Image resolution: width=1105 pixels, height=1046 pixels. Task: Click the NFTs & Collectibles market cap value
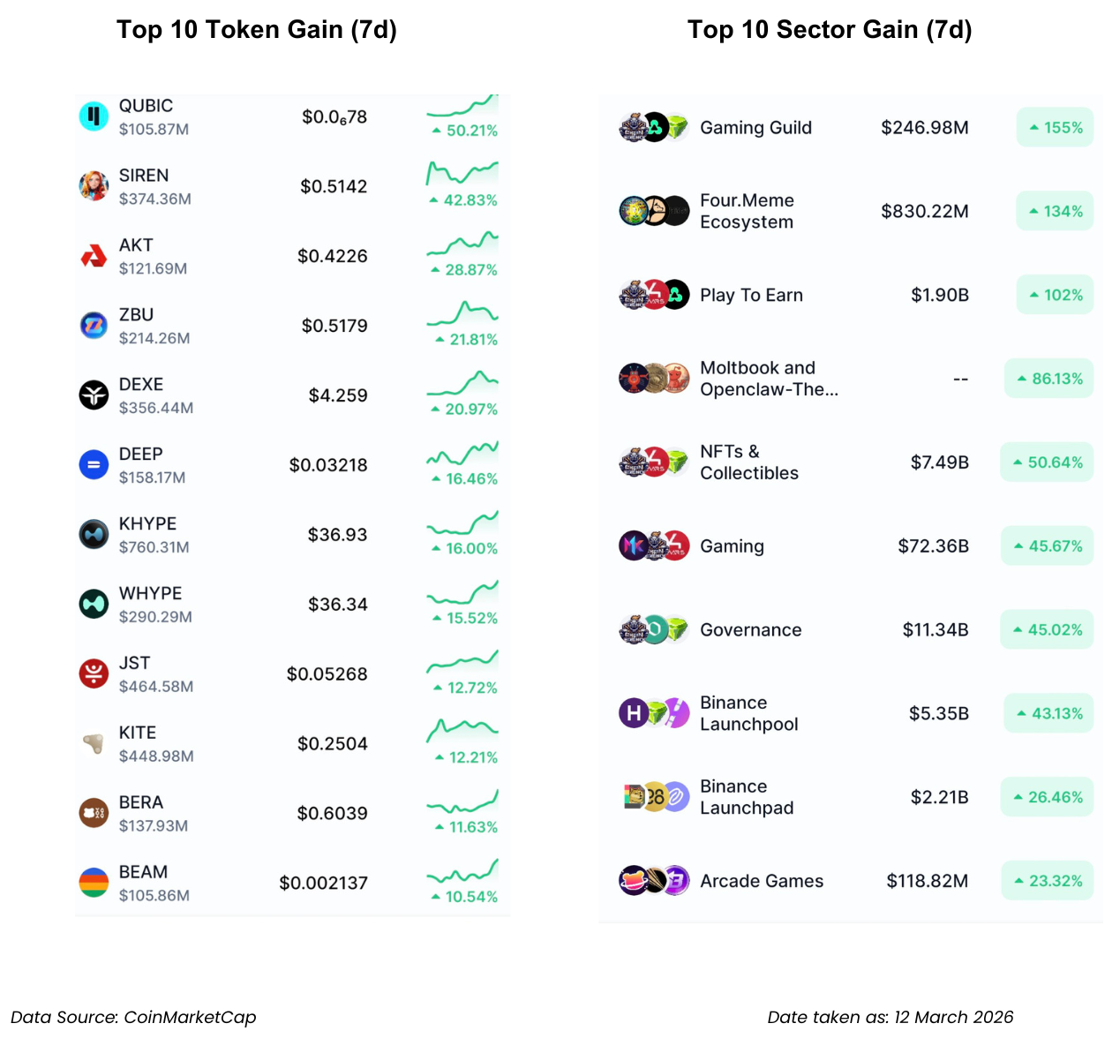click(x=939, y=463)
